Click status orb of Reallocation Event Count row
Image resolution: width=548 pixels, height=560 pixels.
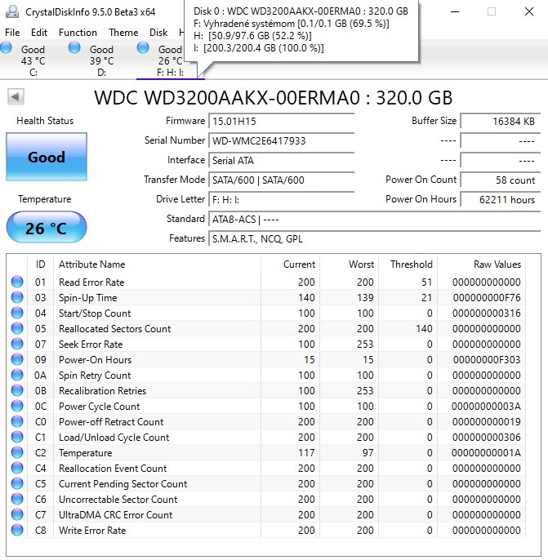coord(17,468)
